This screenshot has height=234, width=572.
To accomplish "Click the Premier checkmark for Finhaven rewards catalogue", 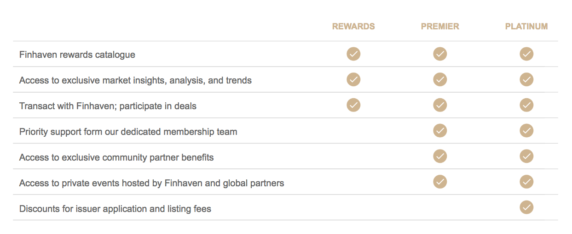I will (440, 54).
